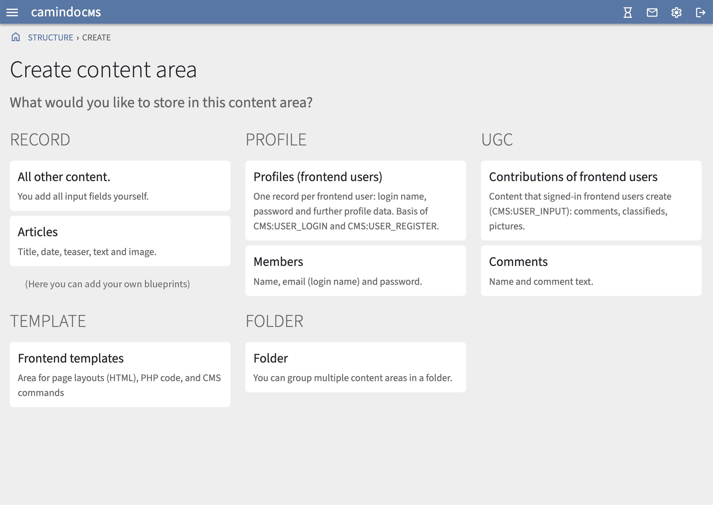713x505 pixels.
Task: Choose the 'All other content.' card
Action: click(120, 186)
